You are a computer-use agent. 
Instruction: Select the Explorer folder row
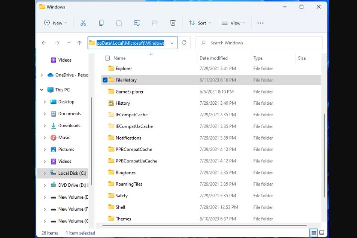pos(211,69)
